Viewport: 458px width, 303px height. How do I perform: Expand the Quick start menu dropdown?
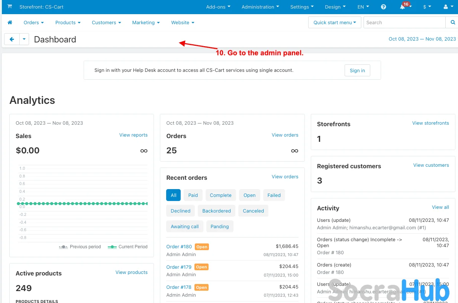[335, 23]
